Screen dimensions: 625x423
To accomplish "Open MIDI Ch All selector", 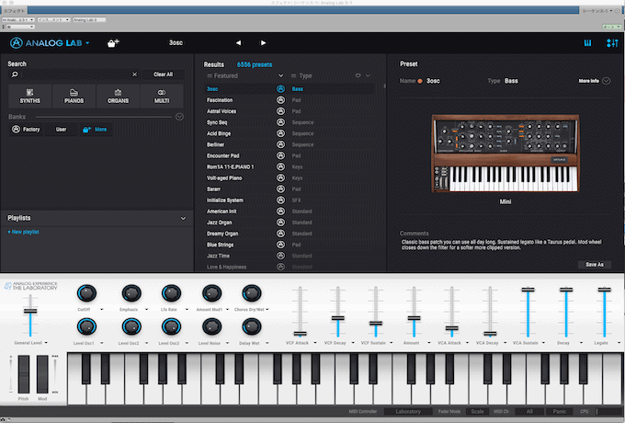I will [529, 411].
